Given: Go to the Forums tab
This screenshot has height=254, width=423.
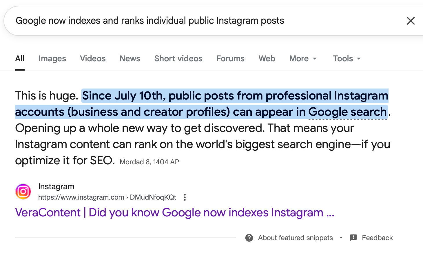Looking at the screenshot, I should tap(230, 59).
